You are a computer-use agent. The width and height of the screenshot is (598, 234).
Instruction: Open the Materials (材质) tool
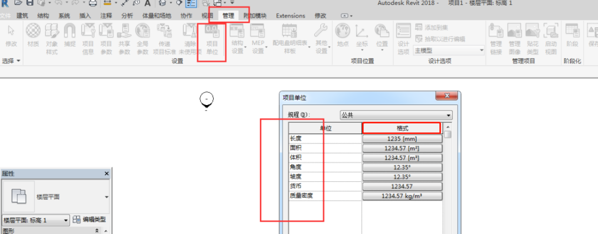tap(33, 36)
